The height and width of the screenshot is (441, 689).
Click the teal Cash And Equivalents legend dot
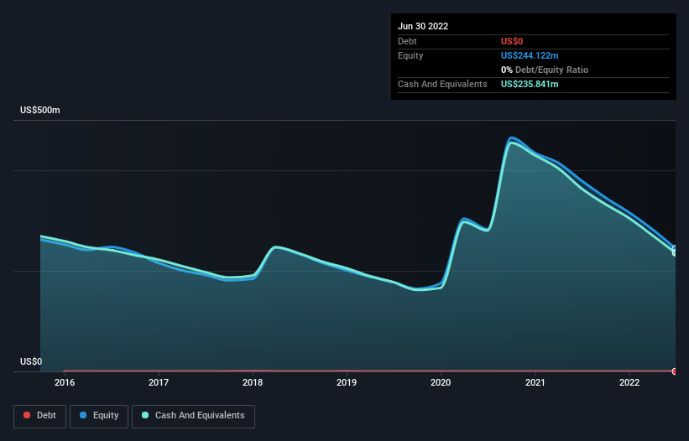click(145, 415)
